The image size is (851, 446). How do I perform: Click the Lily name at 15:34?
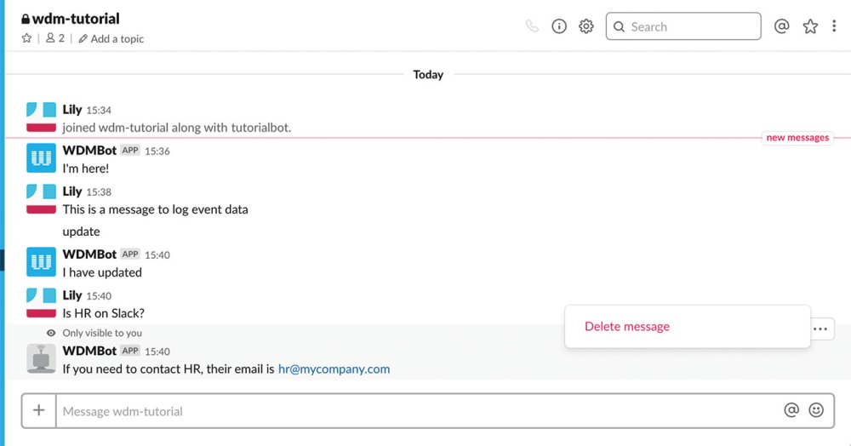72,110
